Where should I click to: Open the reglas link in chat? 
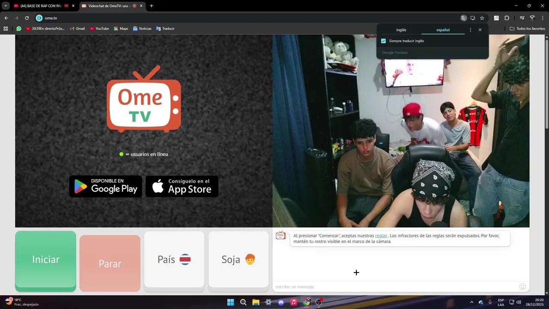[x=381, y=236]
